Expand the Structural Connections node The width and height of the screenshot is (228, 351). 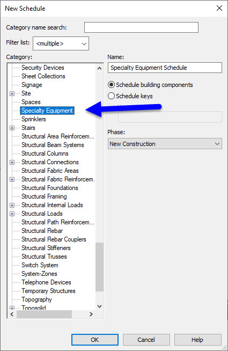tap(12, 162)
